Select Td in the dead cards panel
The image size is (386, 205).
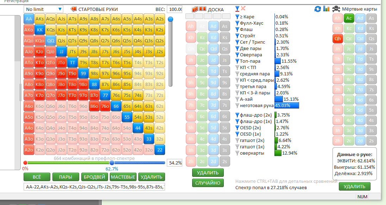360,59
